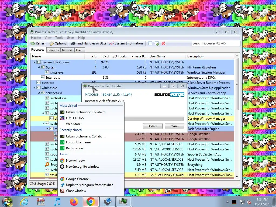The height and width of the screenshot is (207, 276).
Task: Click the Refresh toolbar button
Action: 38,43
